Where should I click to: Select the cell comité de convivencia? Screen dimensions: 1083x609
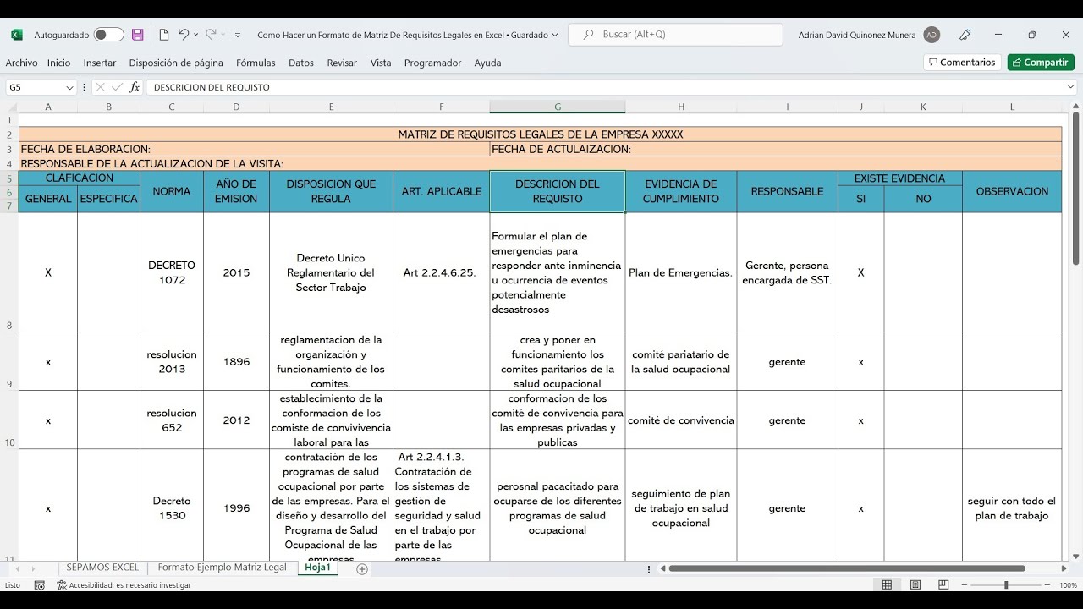(x=681, y=420)
